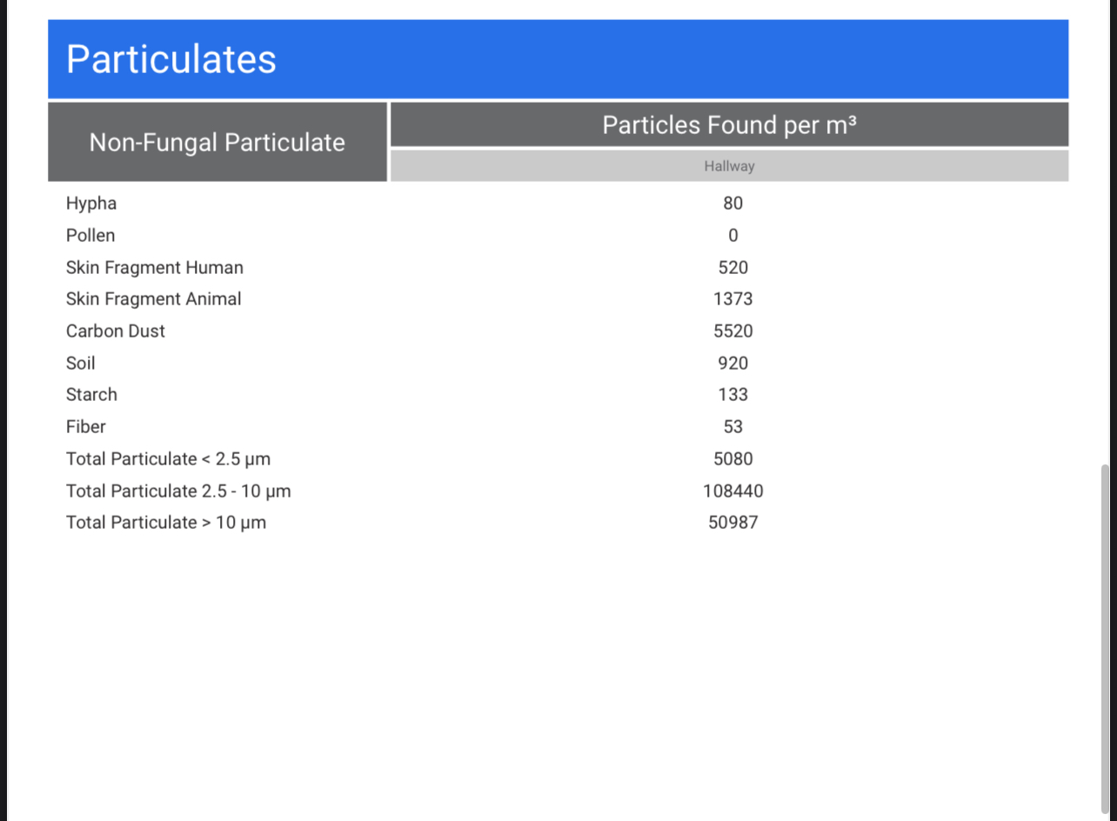The width and height of the screenshot is (1117, 821).
Task: Select the Skin Fragment Human label
Action: point(155,268)
